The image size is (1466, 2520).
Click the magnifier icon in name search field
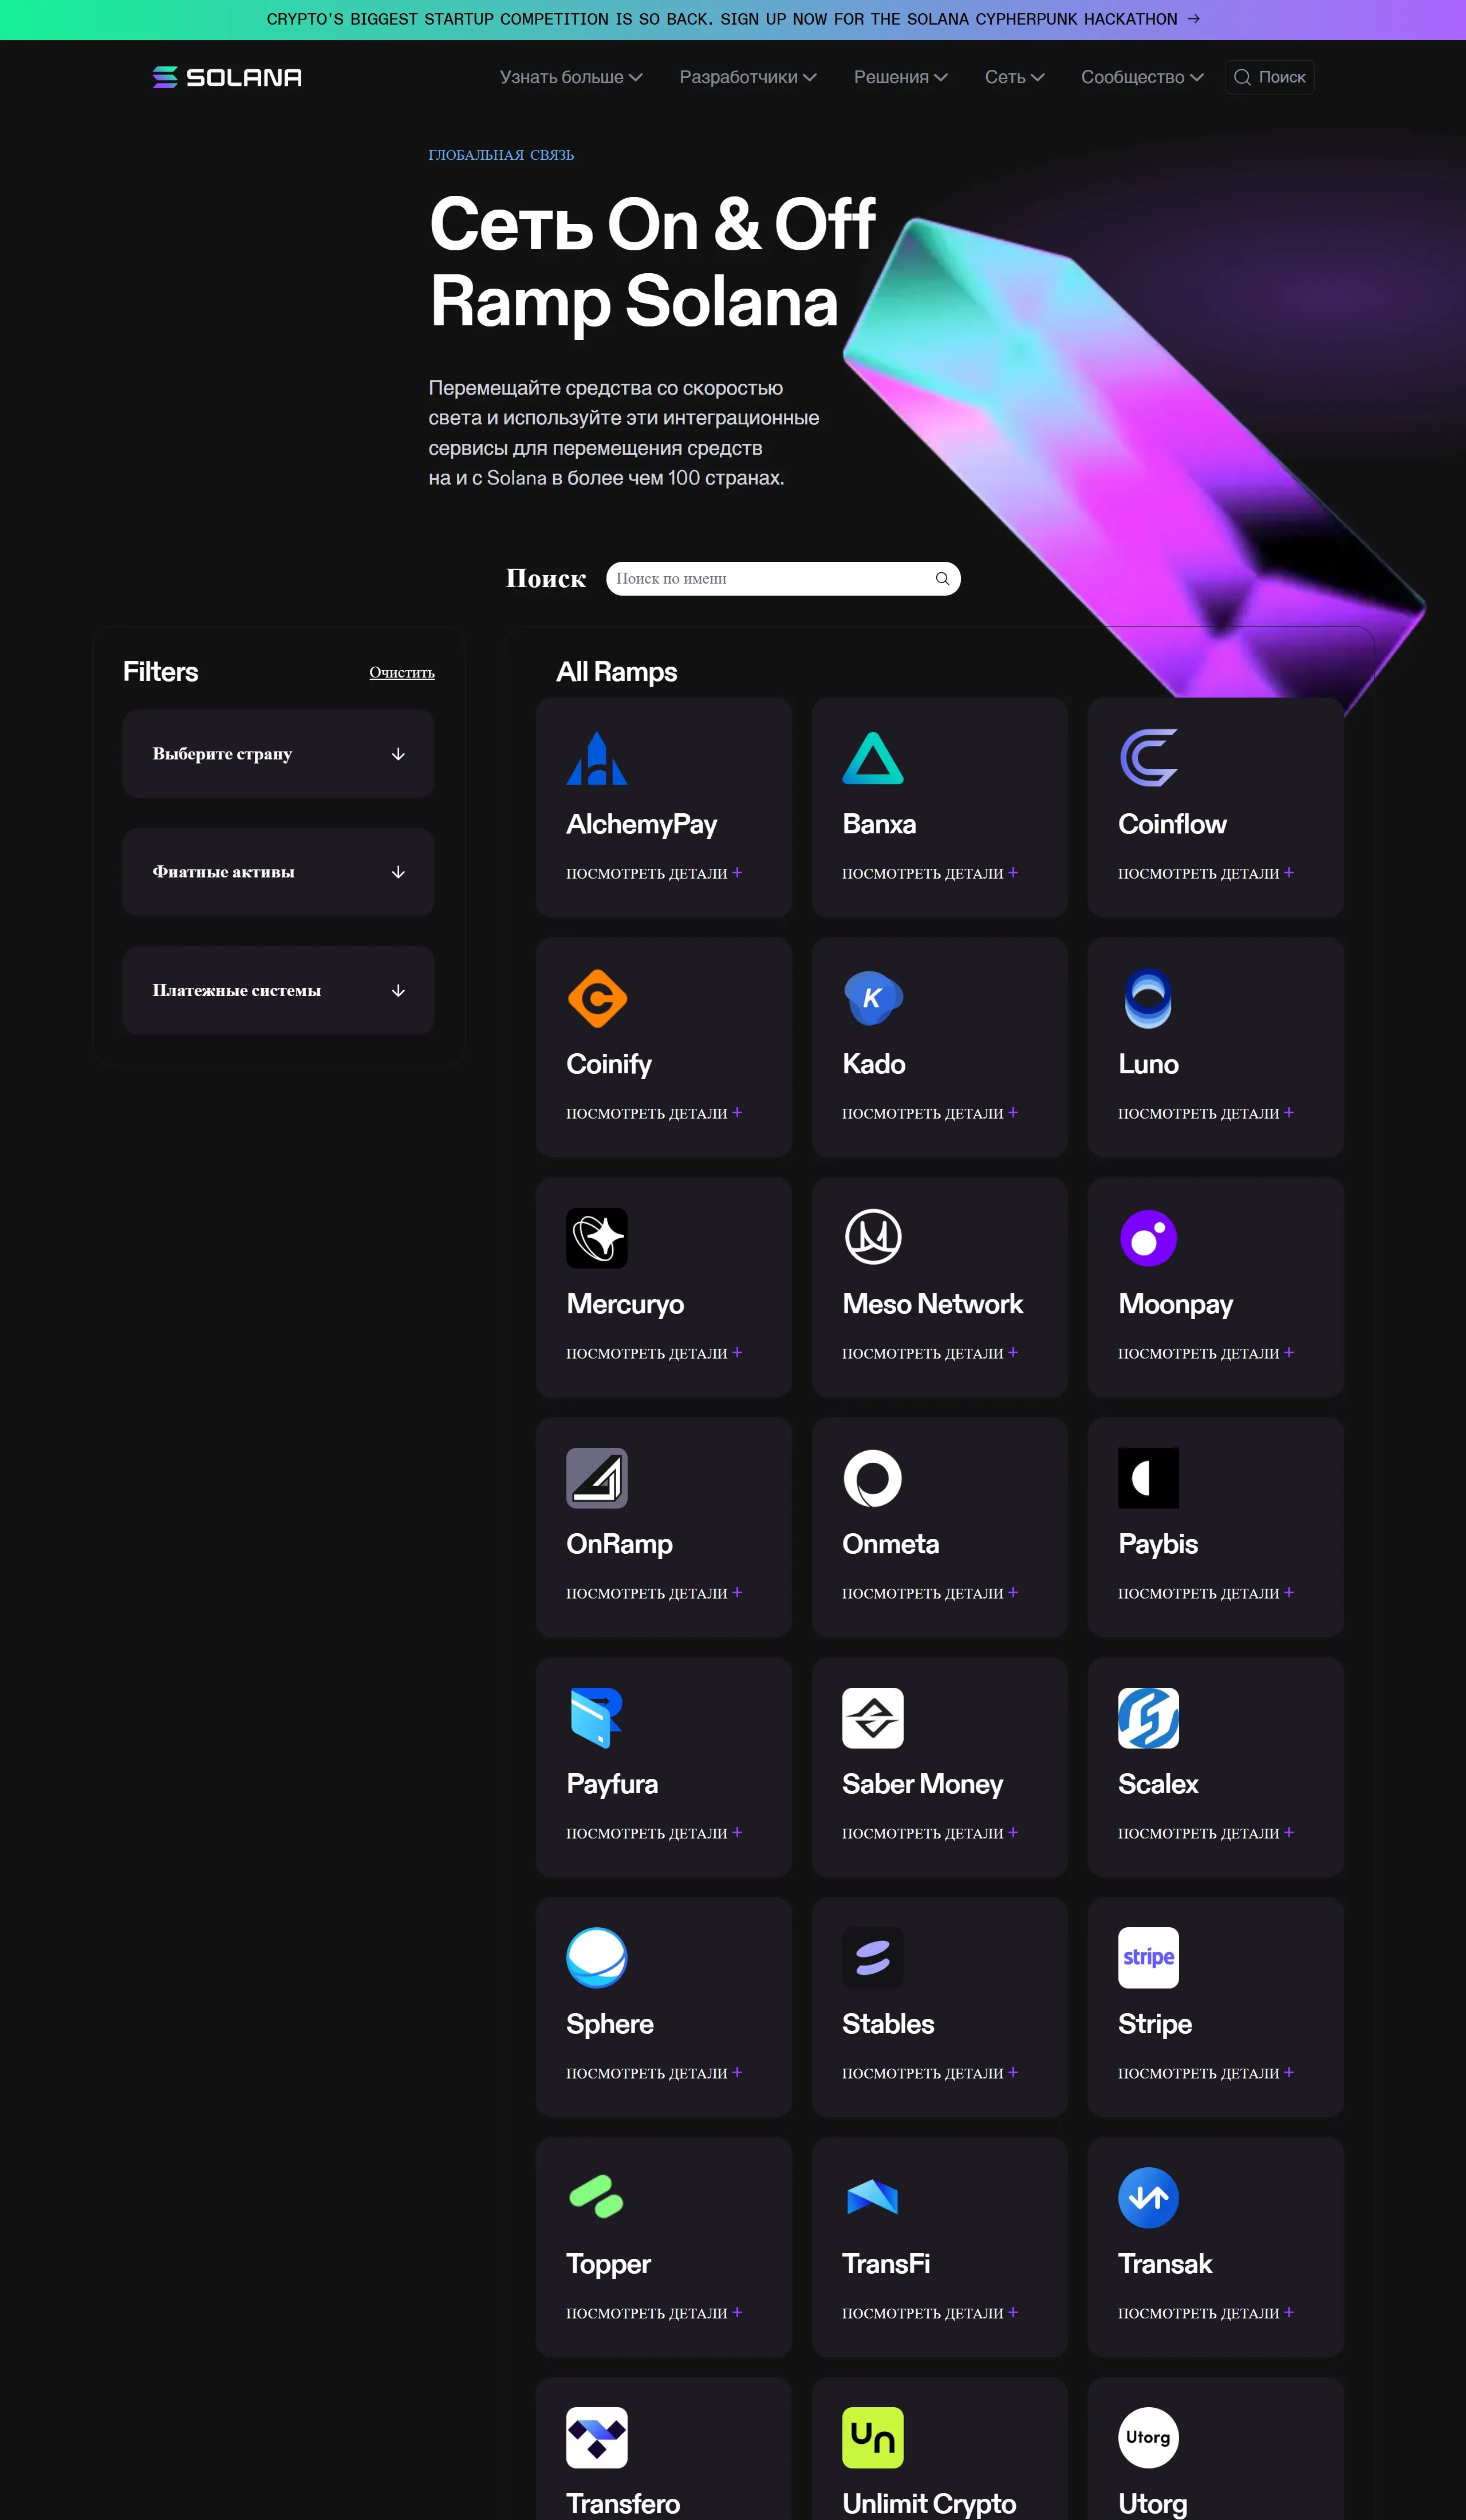pyautogui.click(x=942, y=579)
